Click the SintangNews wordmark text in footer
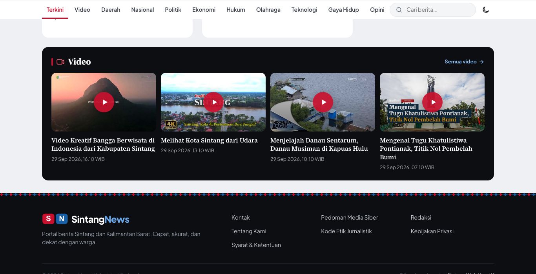Image resolution: width=536 pixels, height=274 pixels. [100, 219]
